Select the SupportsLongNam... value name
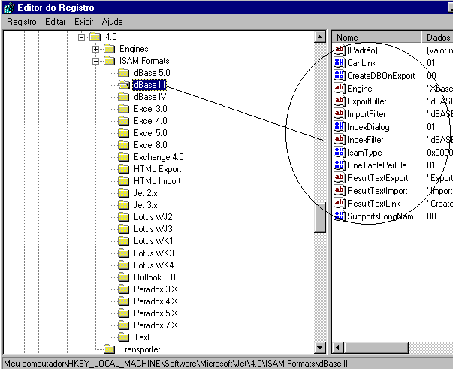The image size is (453, 369). [383, 216]
